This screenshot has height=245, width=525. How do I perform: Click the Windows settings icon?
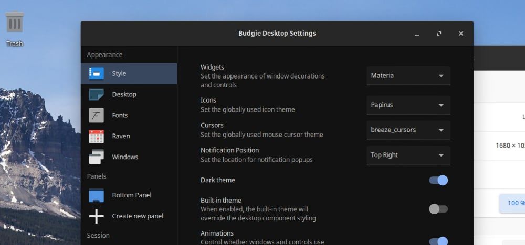(96, 157)
